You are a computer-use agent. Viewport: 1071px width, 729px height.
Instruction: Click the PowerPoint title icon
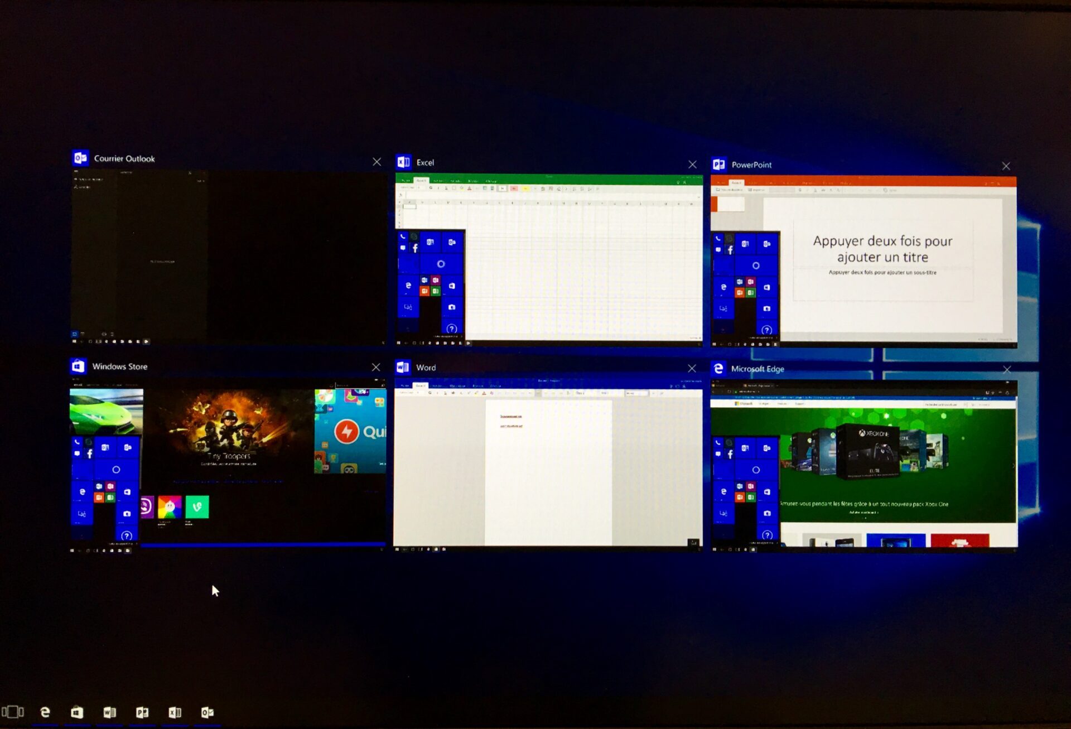coord(719,164)
